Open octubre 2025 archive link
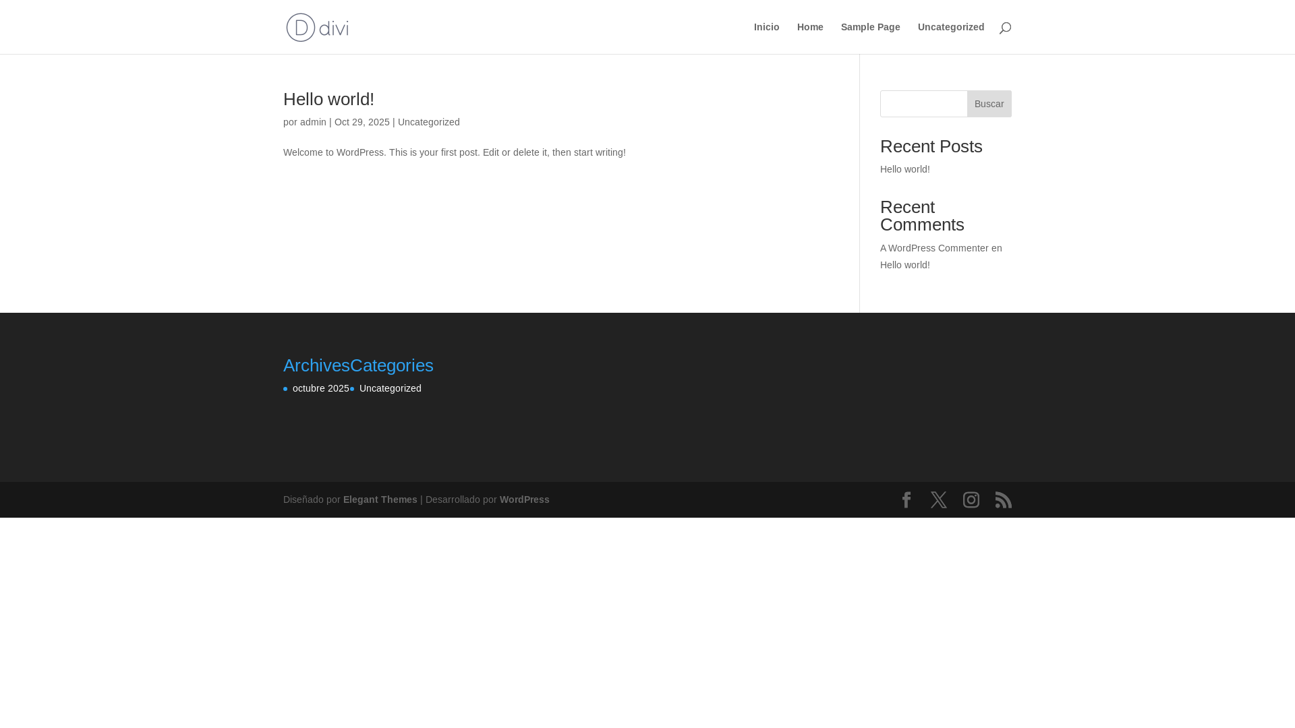The height and width of the screenshot is (728, 1295). click(321, 388)
